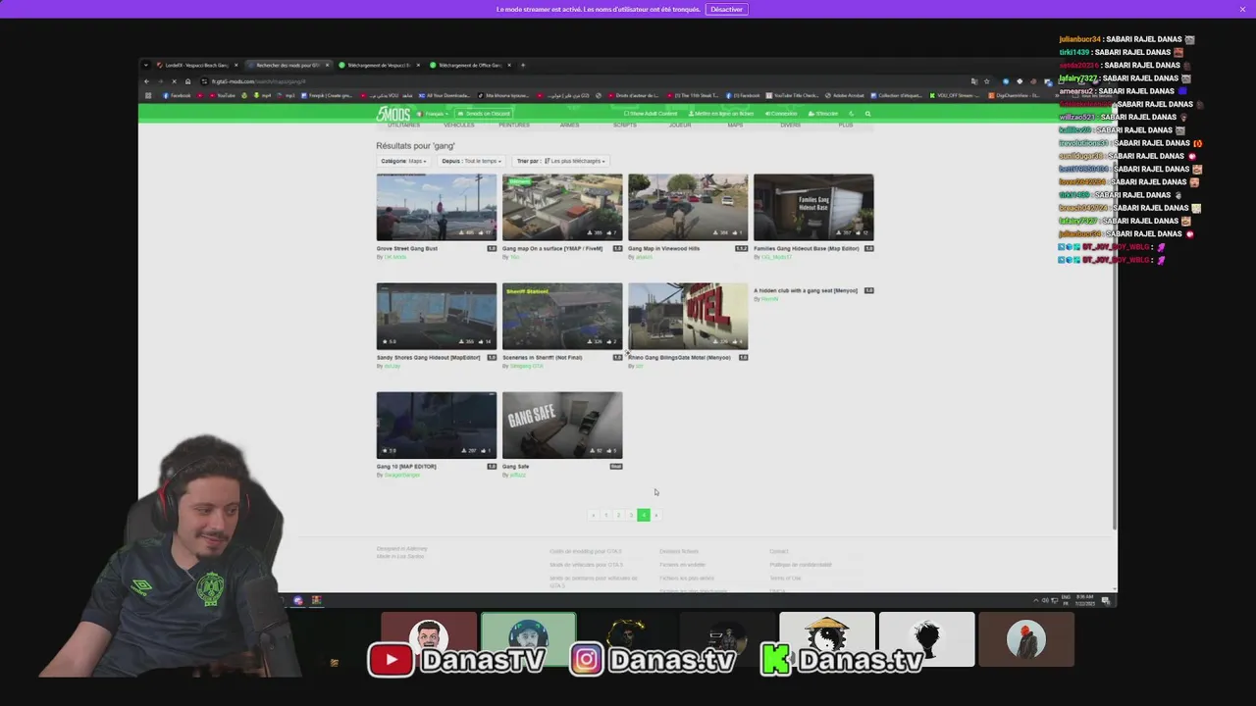The height and width of the screenshot is (706, 1256).
Task: Click the Terms of Use footer link
Action: [x=785, y=578]
